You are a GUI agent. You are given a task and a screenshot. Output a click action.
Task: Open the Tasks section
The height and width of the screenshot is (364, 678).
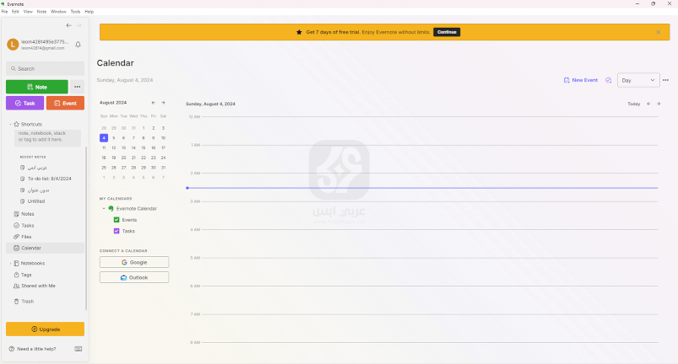point(46,226)
